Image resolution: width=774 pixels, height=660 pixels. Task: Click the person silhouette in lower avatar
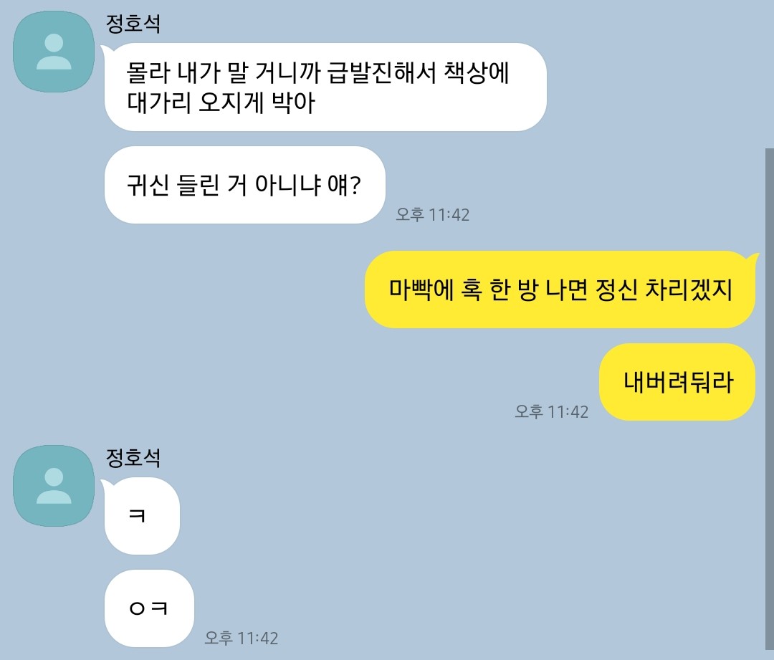point(54,486)
